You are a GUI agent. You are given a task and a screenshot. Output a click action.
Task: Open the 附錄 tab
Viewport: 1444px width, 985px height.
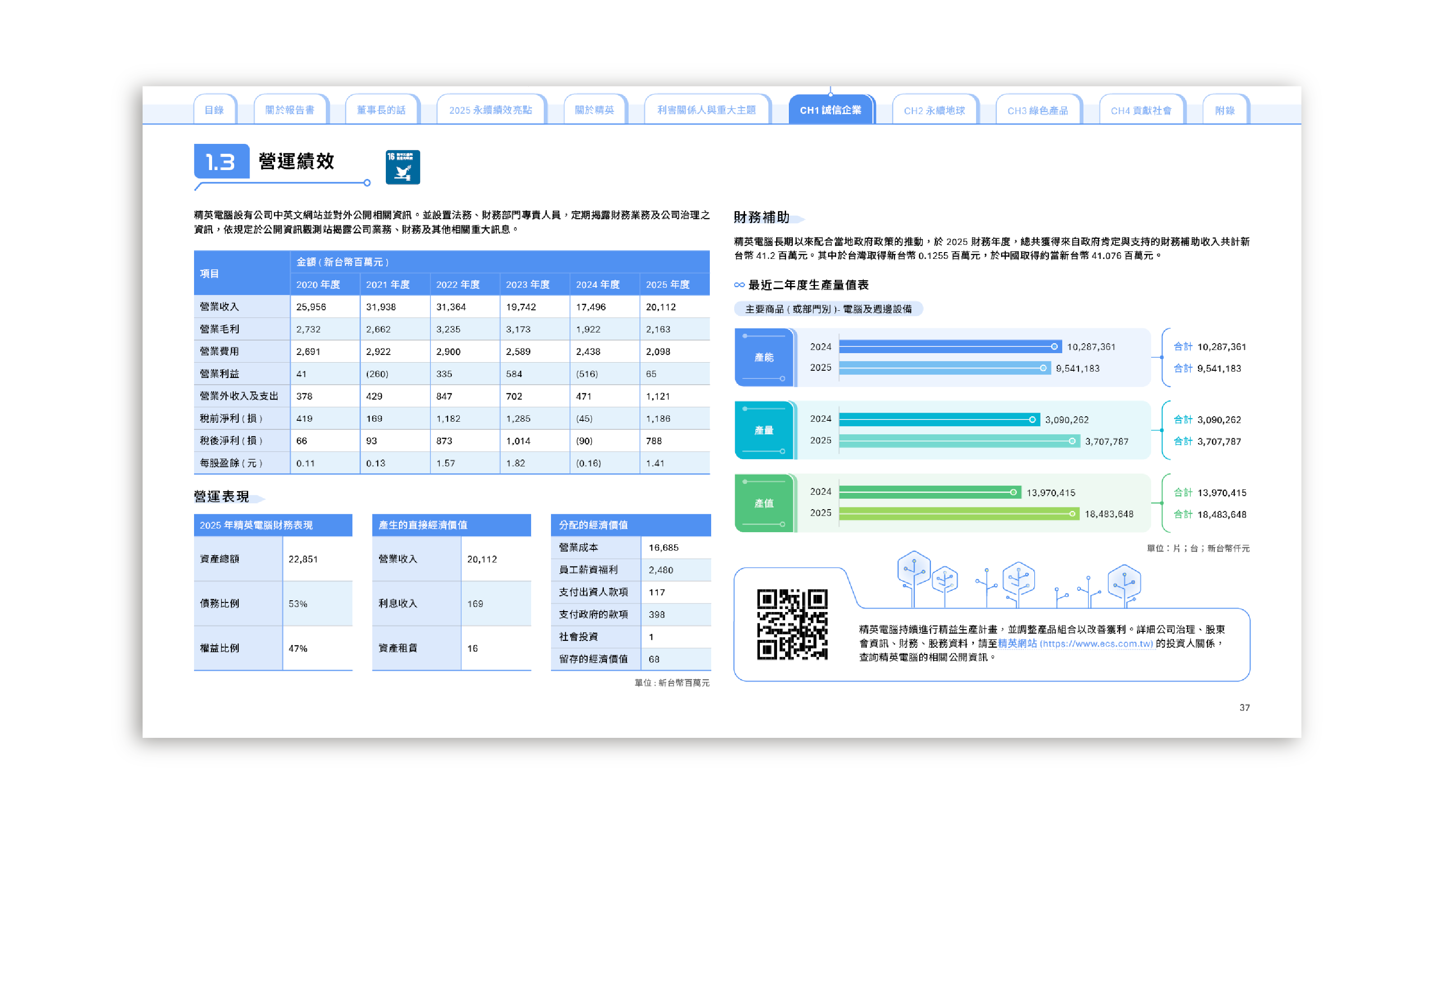1225,110
